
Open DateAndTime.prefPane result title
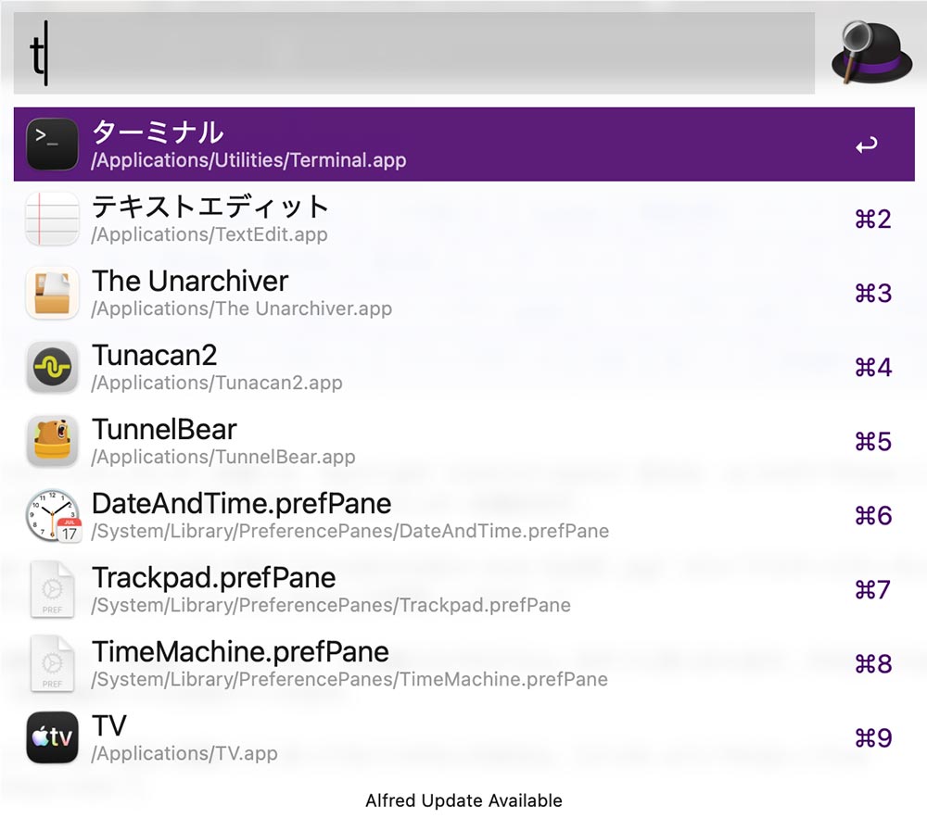tap(241, 504)
